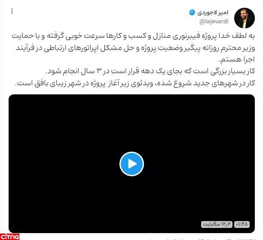Click the line mentioning ۳ سال
263x240 pixels.
click(150, 71)
